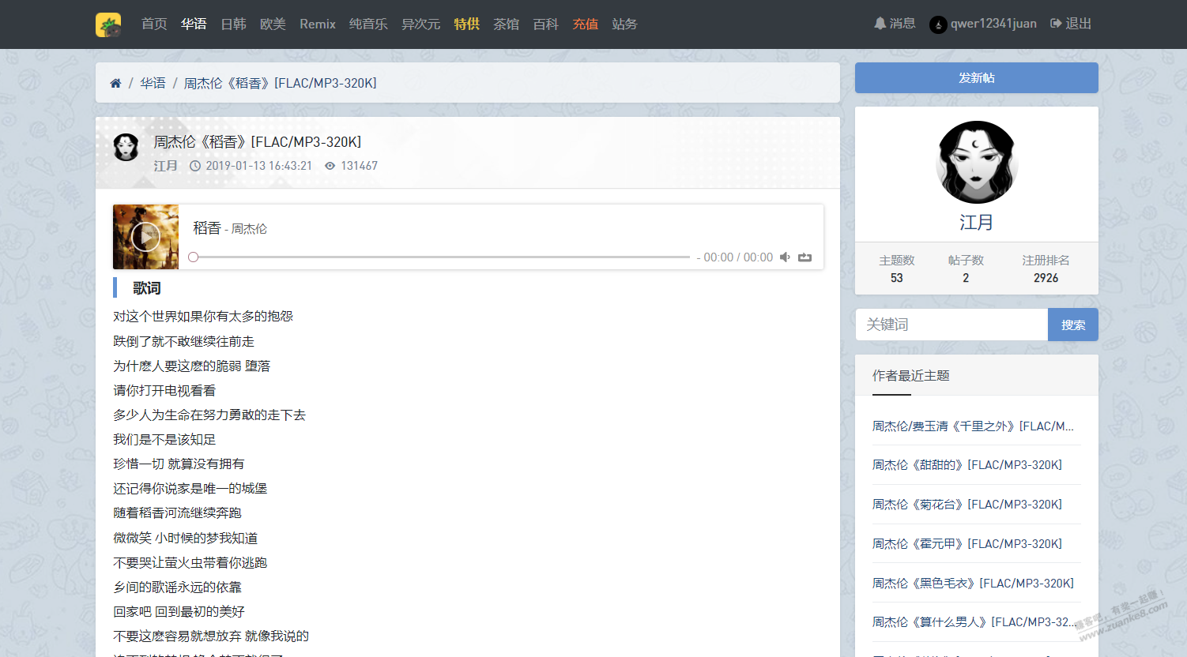
Task: Click the 作者最近主题 heading
Action: (911, 376)
